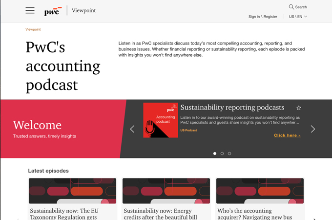Viewport: 332px width, 220px height.
Task: Open Energy credits episode card image
Action: point(166,191)
